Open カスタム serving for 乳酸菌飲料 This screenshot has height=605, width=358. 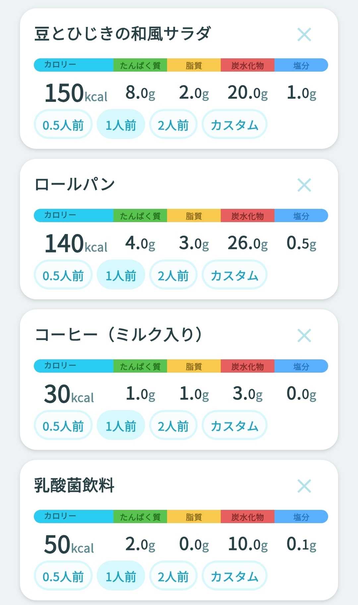pos(234,576)
